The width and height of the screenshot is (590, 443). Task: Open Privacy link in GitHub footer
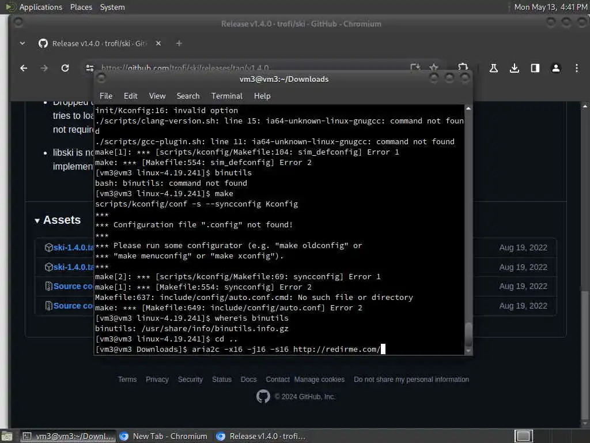click(x=157, y=380)
